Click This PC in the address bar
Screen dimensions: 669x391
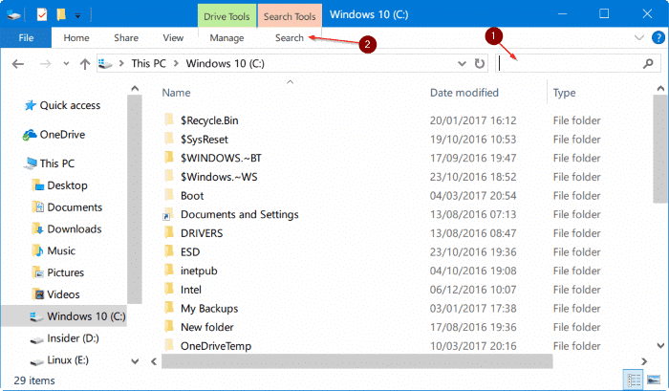click(x=148, y=64)
